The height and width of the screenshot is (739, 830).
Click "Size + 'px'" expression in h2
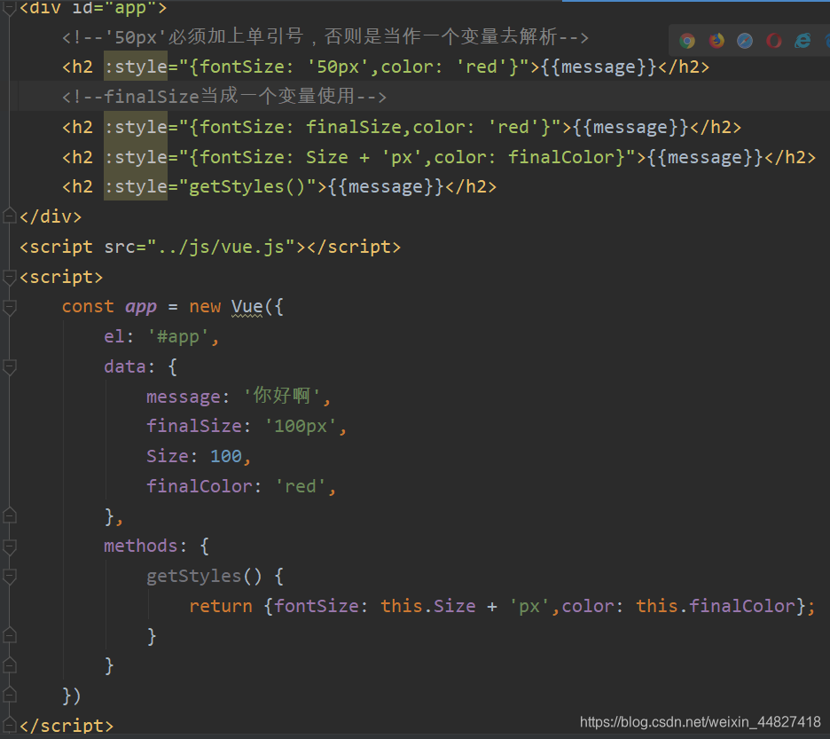point(364,157)
